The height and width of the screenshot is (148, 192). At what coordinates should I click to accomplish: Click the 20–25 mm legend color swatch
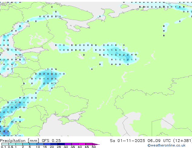[x=54, y=144]
